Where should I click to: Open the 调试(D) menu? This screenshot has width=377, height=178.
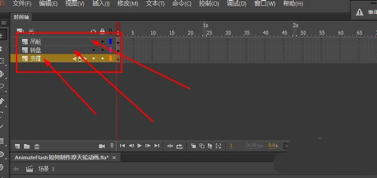point(237,4)
